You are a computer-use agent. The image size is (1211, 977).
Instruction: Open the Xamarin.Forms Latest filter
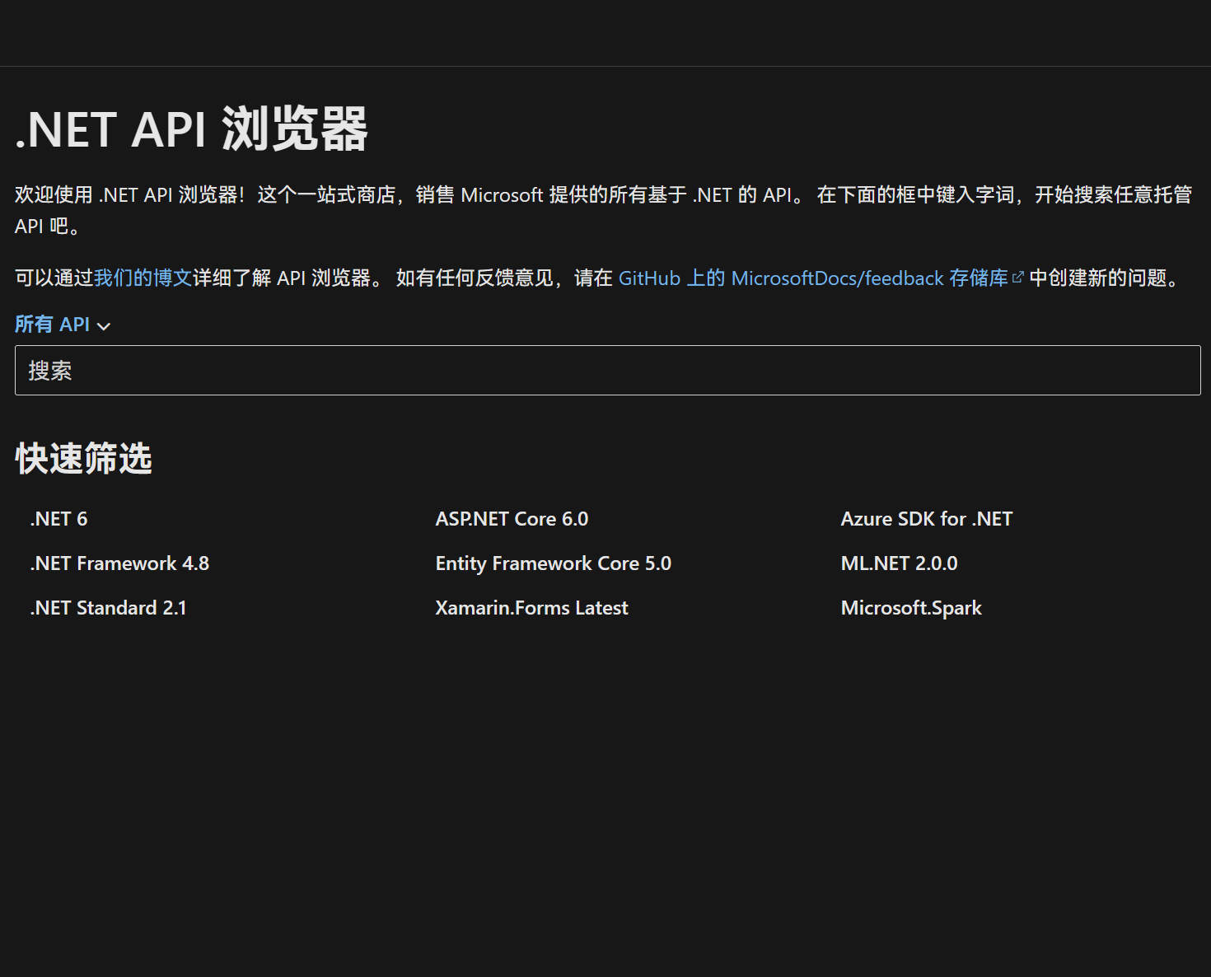(531, 608)
